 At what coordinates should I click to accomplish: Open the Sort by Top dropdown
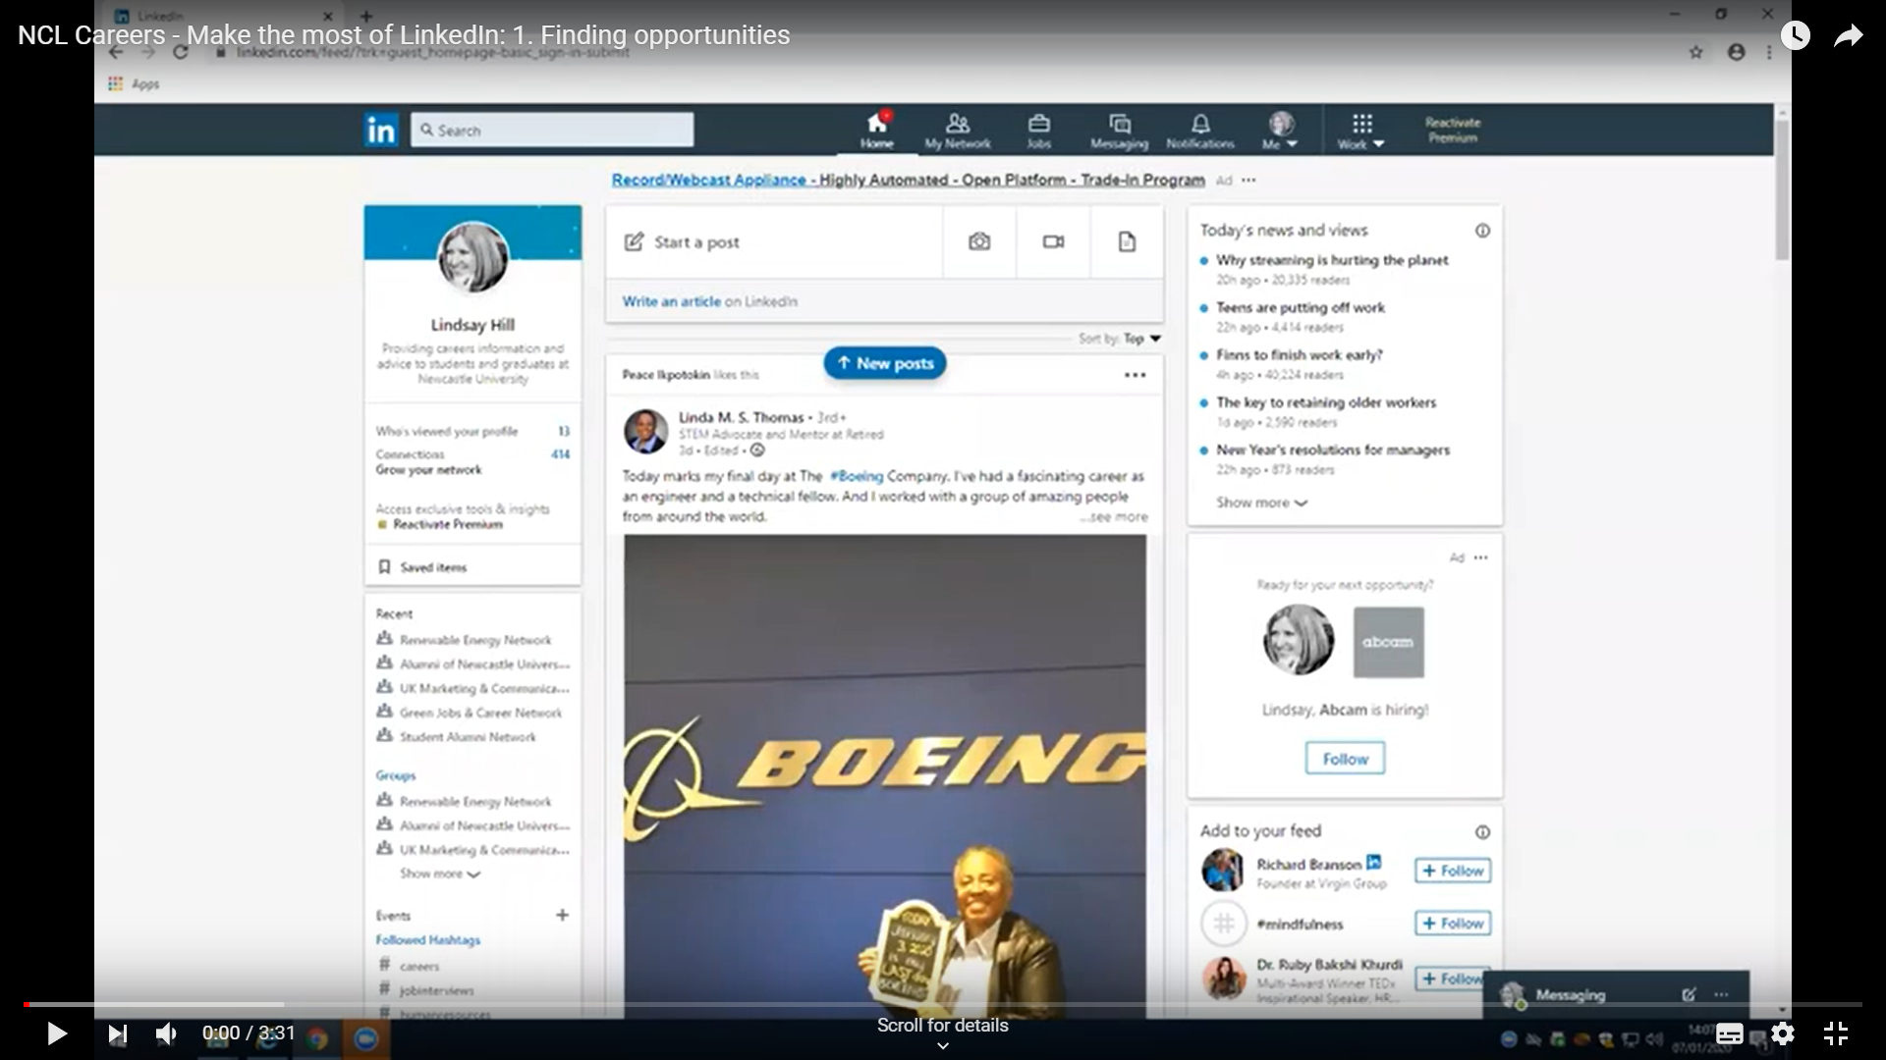click(x=1141, y=339)
